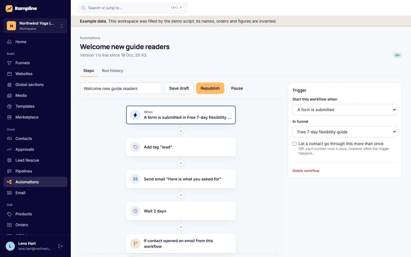Screen dimensions: 411x257
Task: Select the Wait 2 days step
Action: (181, 211)
